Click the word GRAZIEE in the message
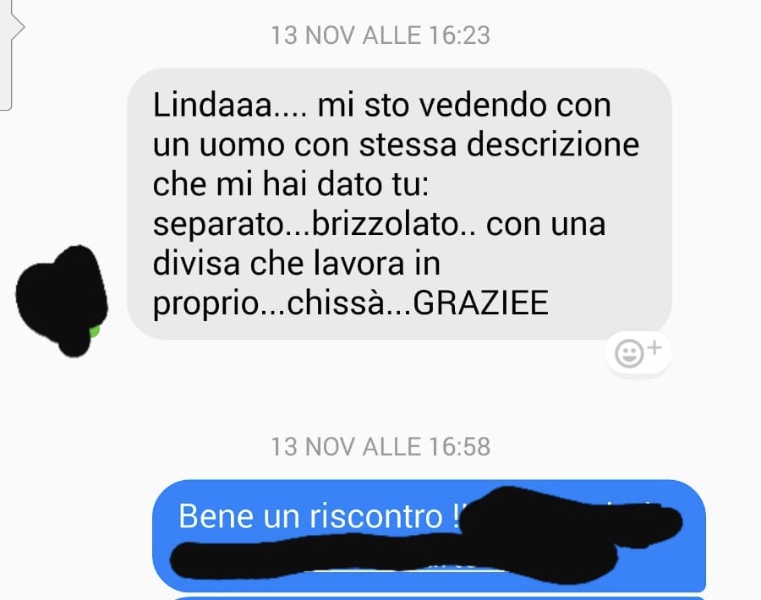This screenshot has width=761, height=600. [480, 303]
